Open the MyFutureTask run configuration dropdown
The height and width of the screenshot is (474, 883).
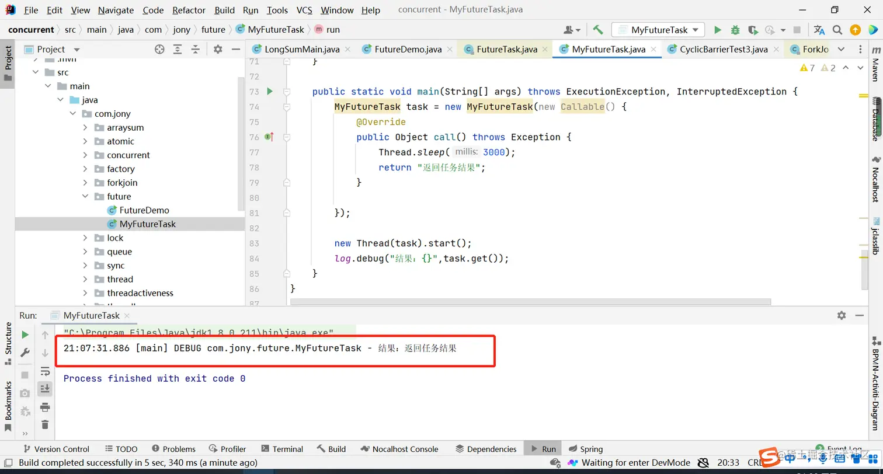click(x=658, y=30)
